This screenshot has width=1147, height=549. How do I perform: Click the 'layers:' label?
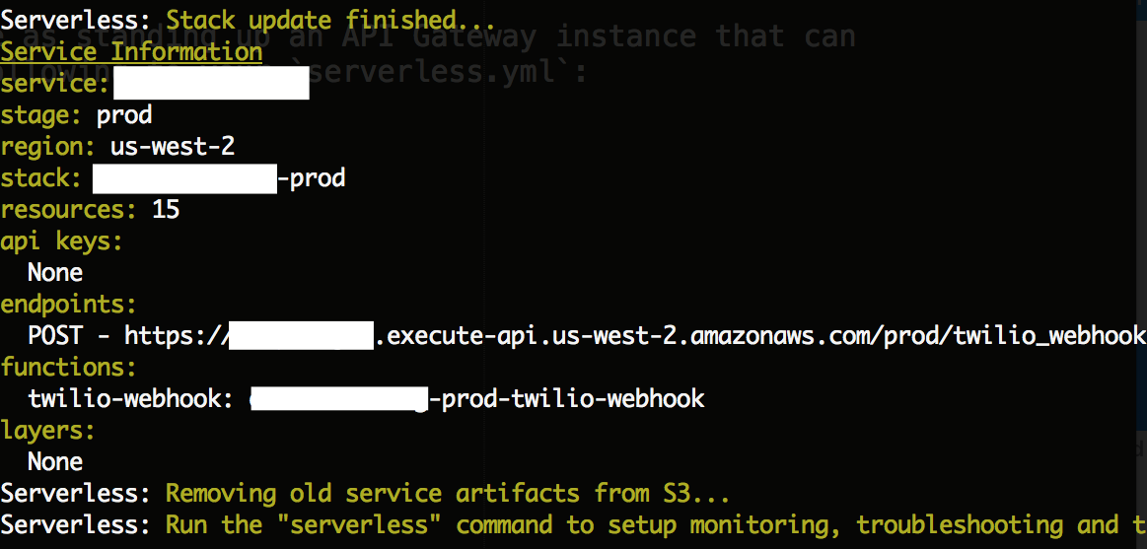click(47, 431)
